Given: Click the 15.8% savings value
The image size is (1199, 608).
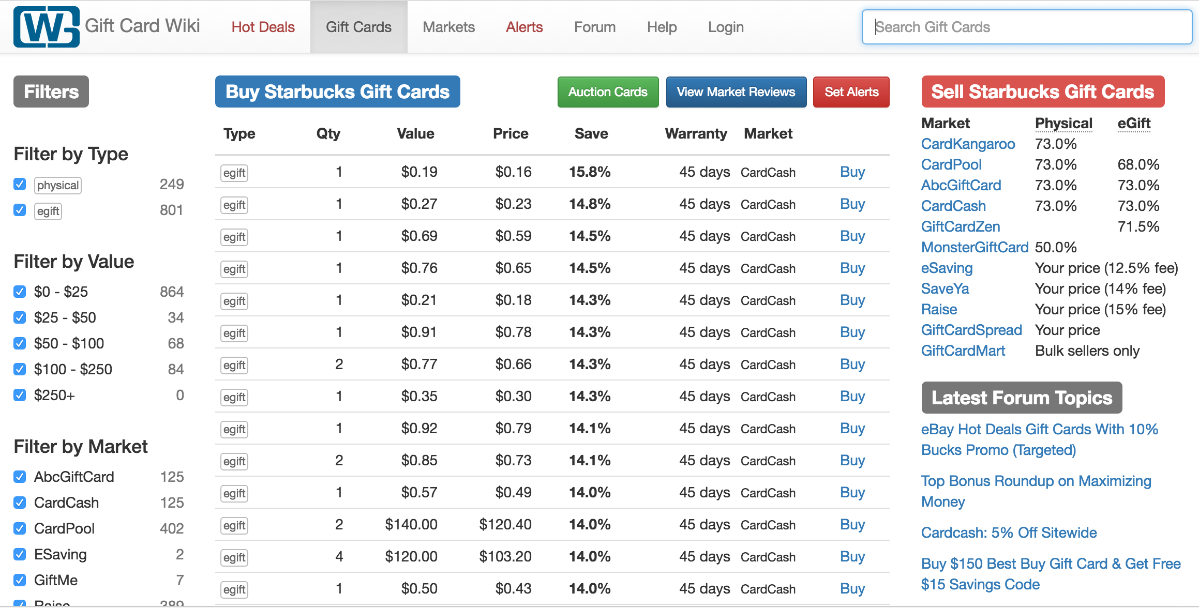Looking at the screenshot, I should coord(590,172).
